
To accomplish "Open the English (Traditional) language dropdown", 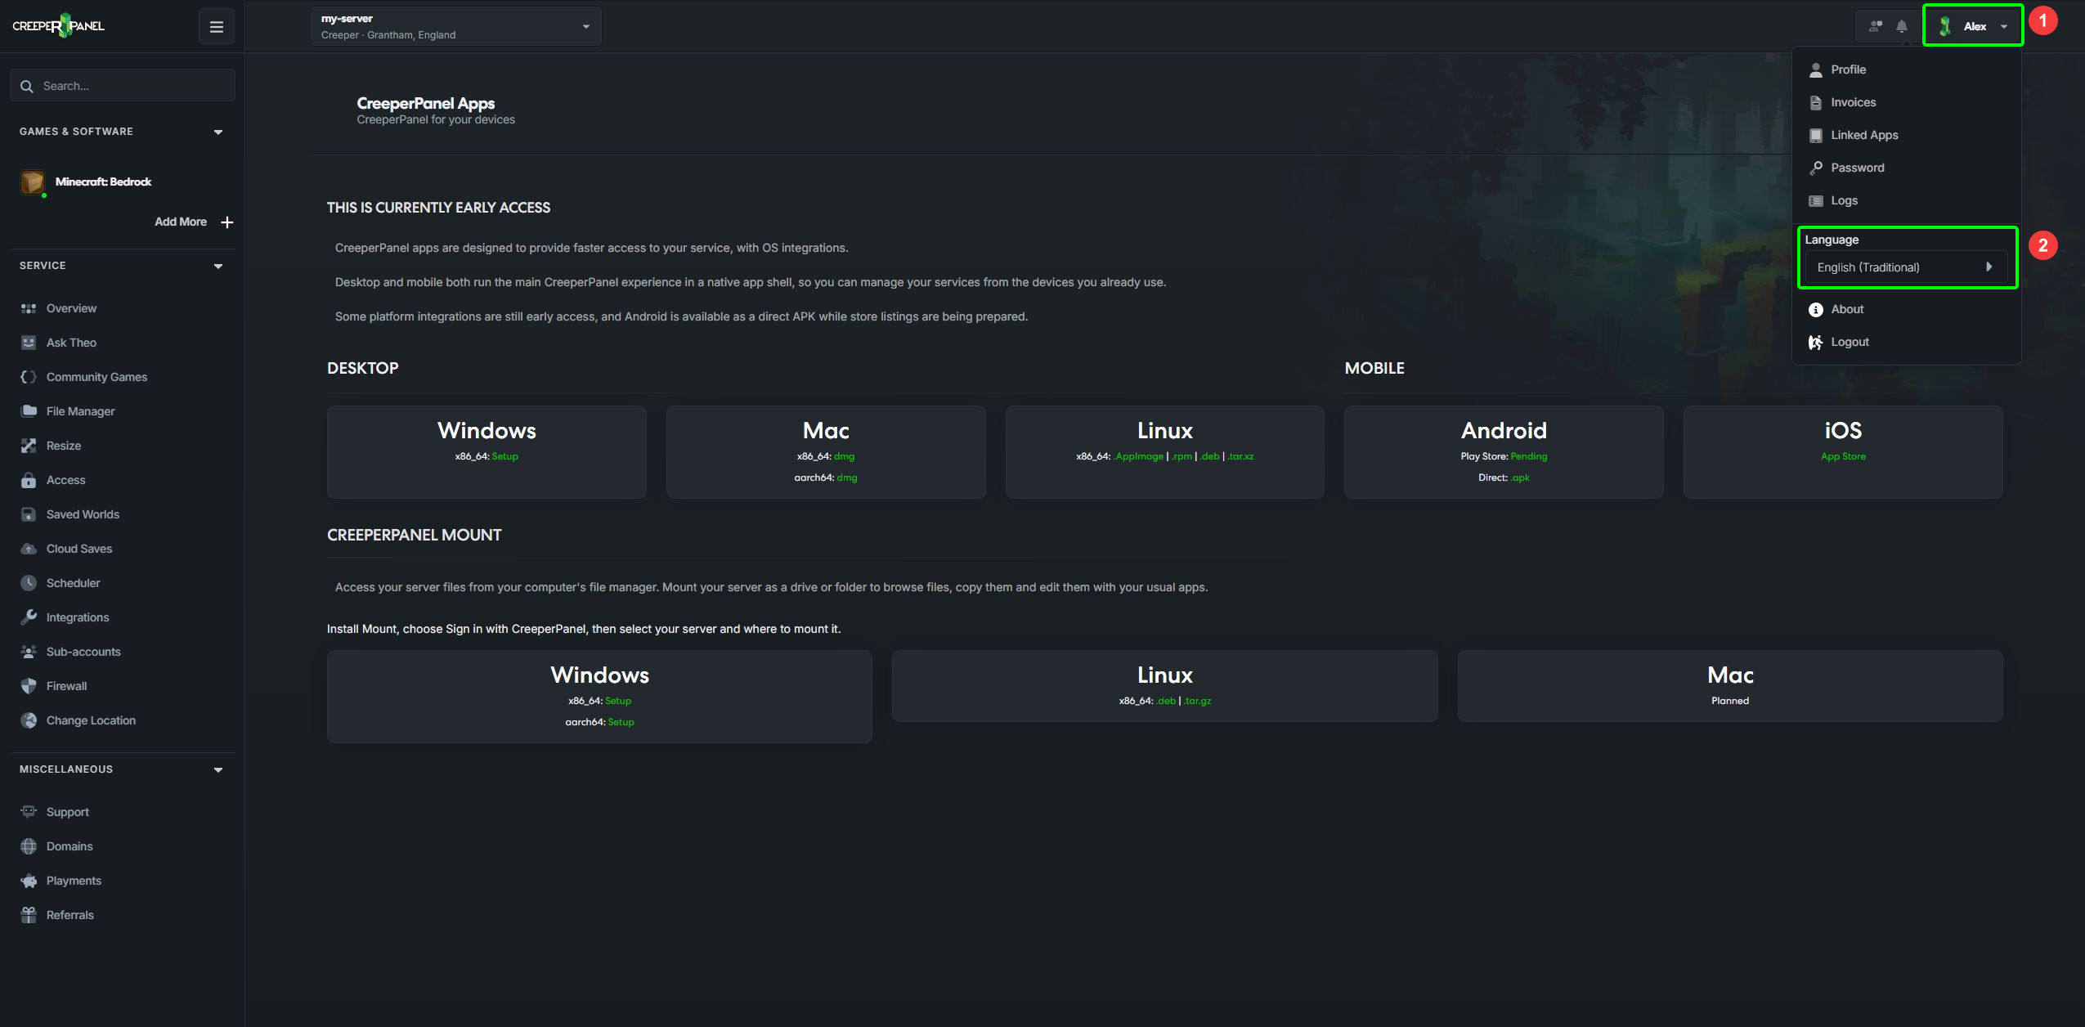I will [1905, 267].
